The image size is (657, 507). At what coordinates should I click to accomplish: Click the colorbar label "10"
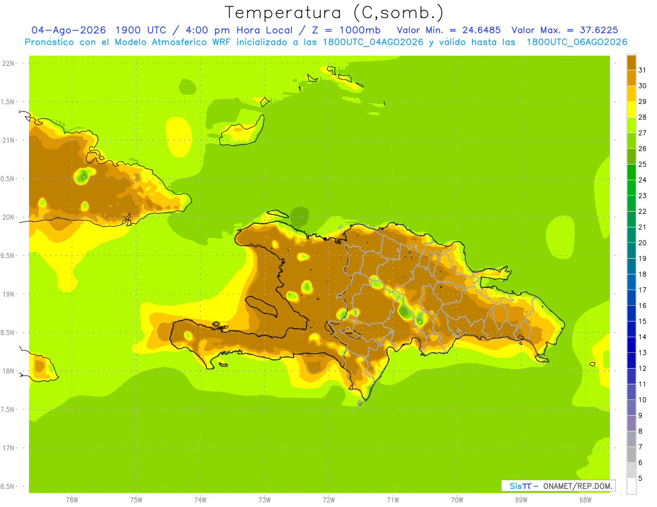642,400
